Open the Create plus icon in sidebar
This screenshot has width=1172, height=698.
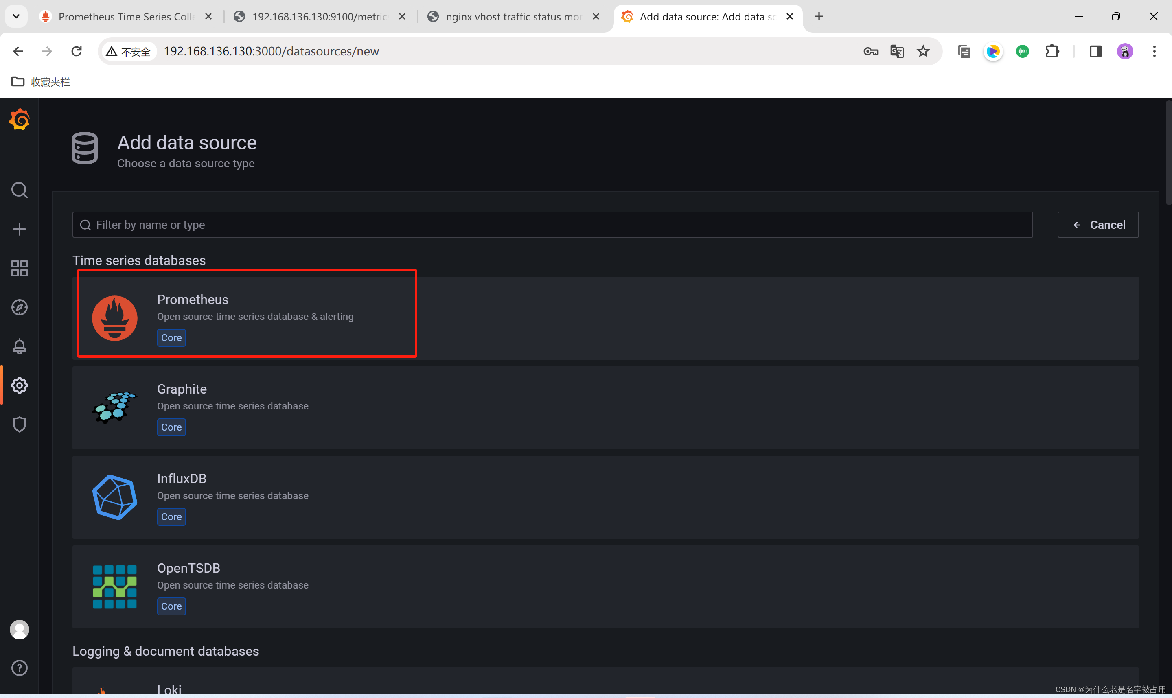pos(19,229)
